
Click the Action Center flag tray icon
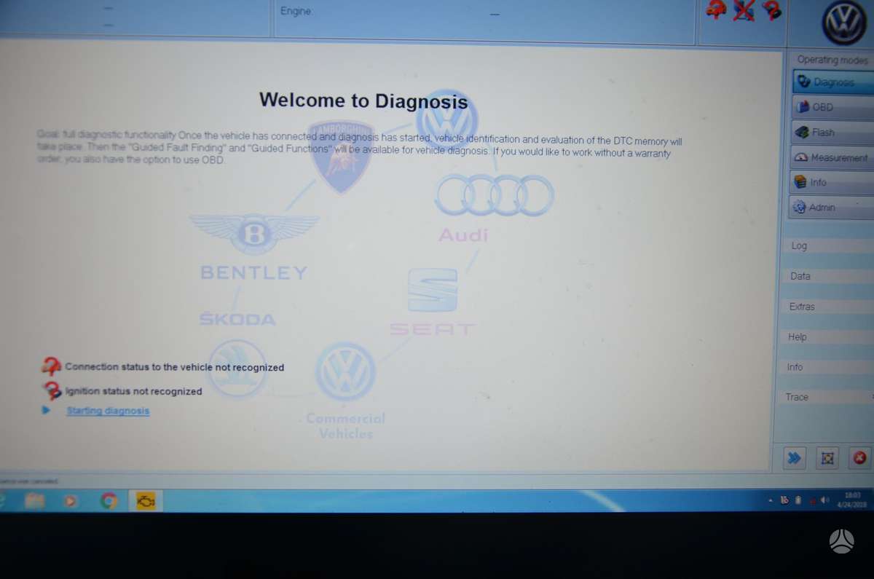pos(784,500)
